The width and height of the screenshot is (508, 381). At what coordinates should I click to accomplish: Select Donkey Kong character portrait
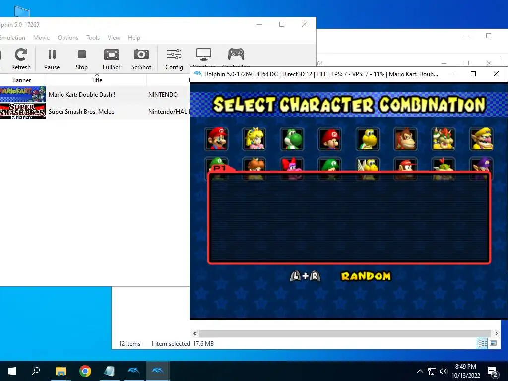point(405,139)
